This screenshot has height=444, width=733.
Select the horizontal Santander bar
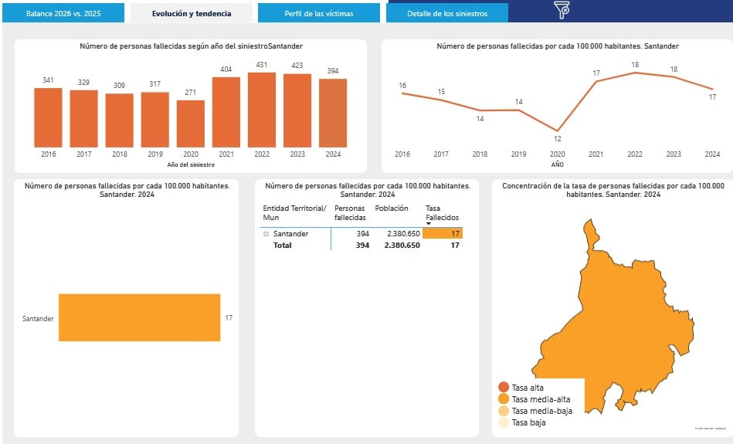(x=139, y=317)
